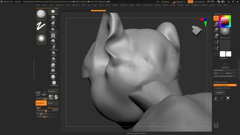Click Store Config button
The image size is (240, 135).
(x=225, y=70)
